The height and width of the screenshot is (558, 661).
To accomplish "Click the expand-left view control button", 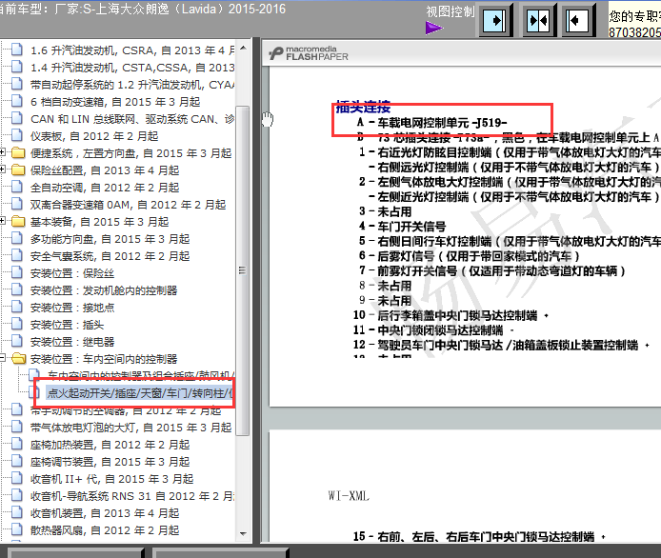I will pos(577,20).
